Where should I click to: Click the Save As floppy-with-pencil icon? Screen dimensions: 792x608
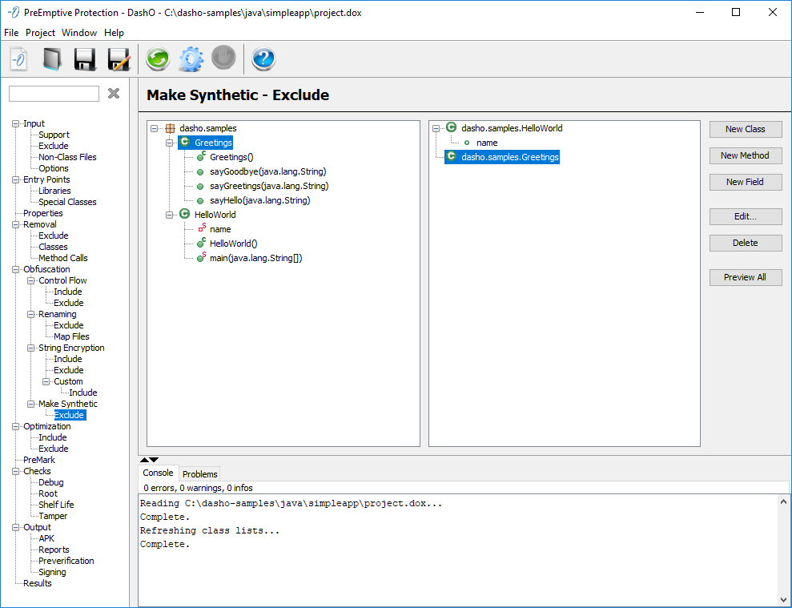click(x=119, y=59)
